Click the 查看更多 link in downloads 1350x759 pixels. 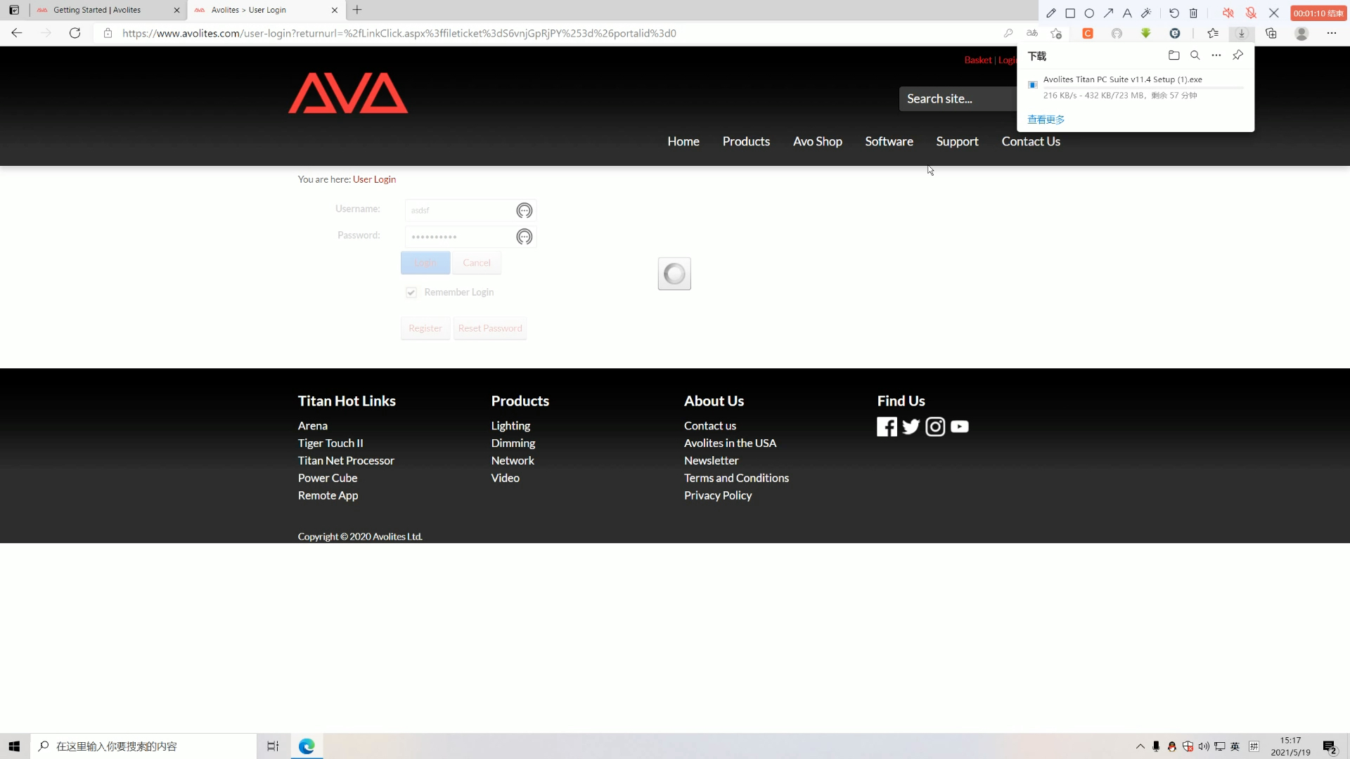pos(1046,119)
